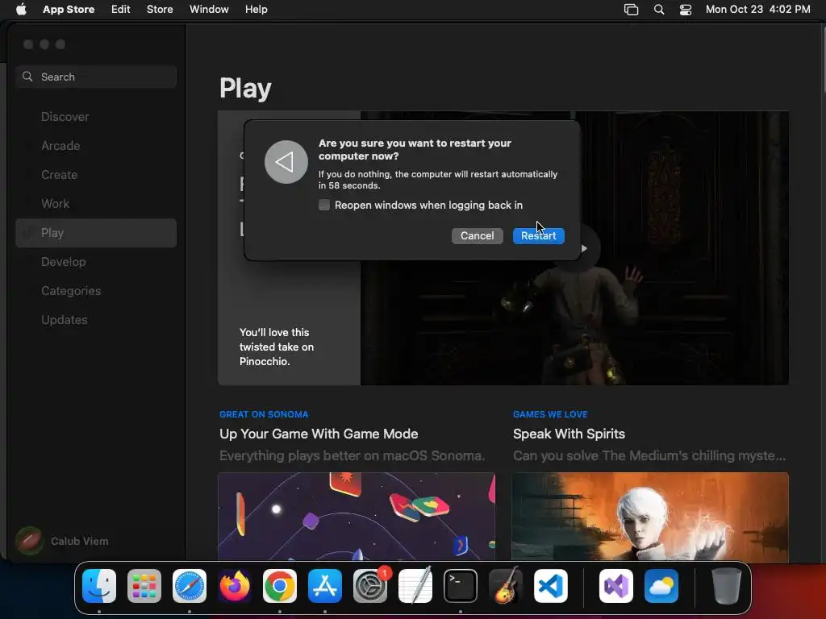Open Google Chrome from the Dock
This screenshot has width=826, height=619.
[x=280, y=586]
